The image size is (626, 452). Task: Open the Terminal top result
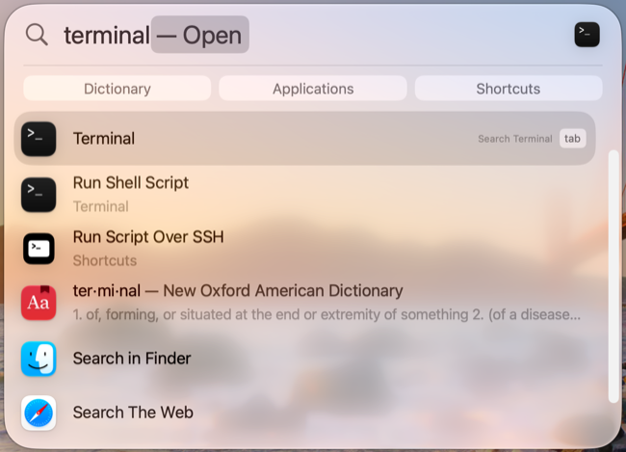305,139
